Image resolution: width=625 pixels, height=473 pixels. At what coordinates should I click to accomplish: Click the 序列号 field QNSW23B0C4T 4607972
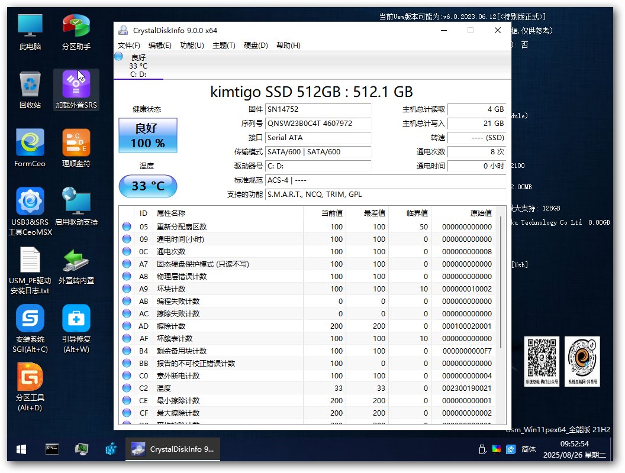click(318, 124)
